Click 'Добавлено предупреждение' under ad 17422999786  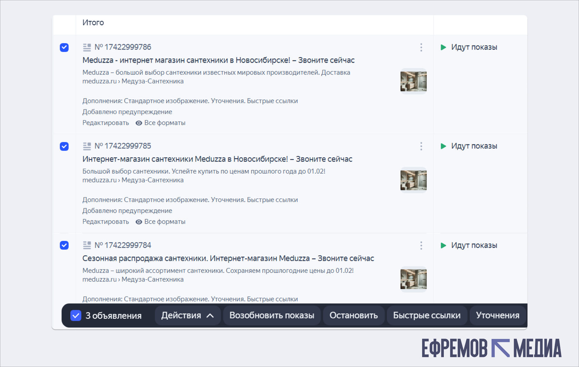[x=127, y=112]
